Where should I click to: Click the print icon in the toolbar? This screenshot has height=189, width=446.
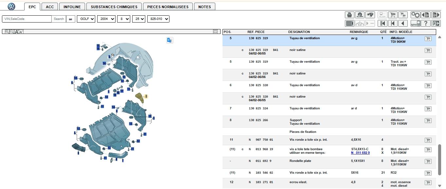pyautogui.click(x=350, y=15)
